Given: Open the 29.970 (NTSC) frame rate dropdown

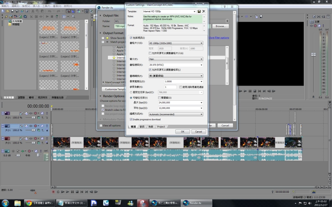Looking at the screenshot, I should [176, 65].
